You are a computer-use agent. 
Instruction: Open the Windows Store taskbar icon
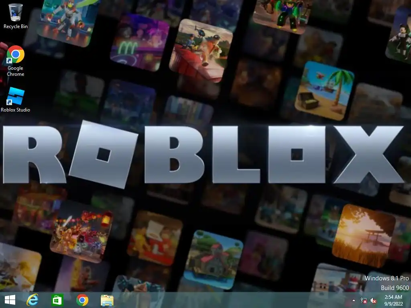(x=57, y=300)
